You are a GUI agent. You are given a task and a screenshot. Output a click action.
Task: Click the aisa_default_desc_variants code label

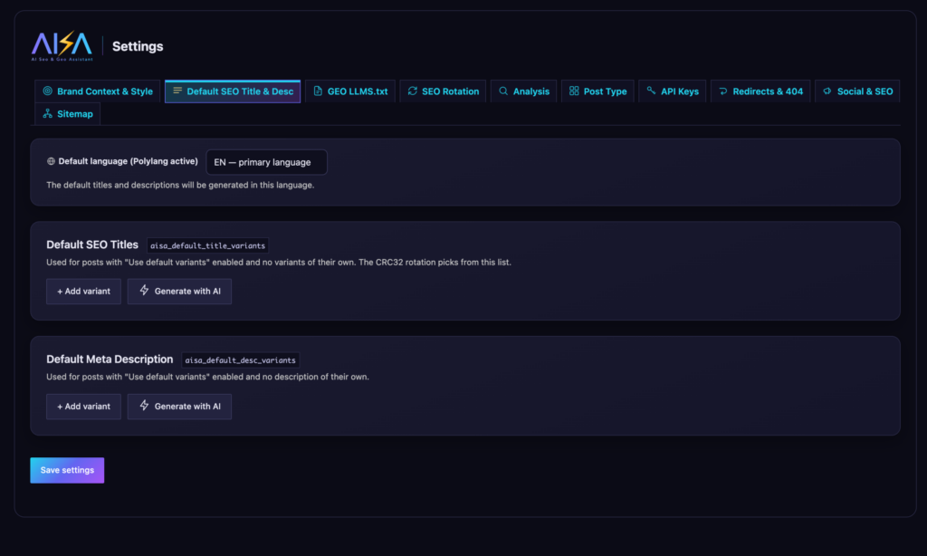(240, 359)
